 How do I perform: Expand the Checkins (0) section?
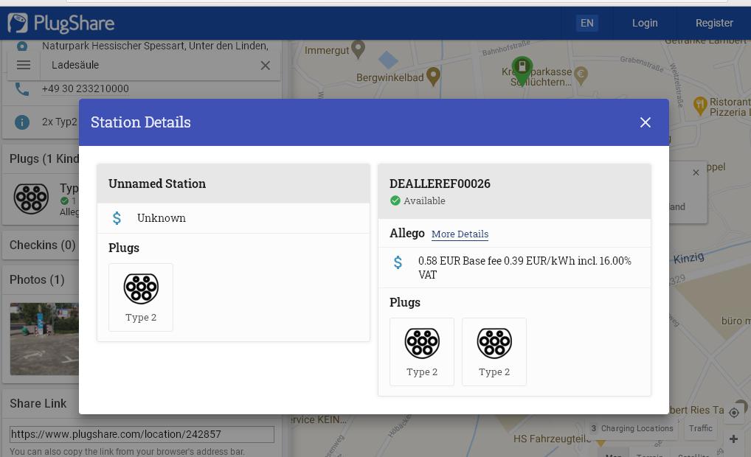pyautogui.click(x=43, y=245)
